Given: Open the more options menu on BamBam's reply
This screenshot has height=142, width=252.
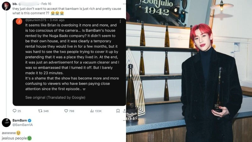Looking at the screenshot, I should coord(124,121).
